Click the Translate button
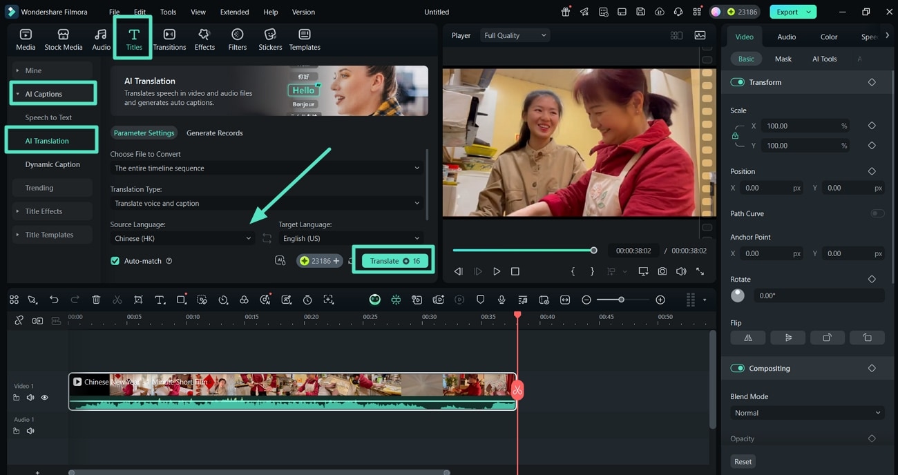Viewport: 898px width, 475px height. (x=395, y=261)
